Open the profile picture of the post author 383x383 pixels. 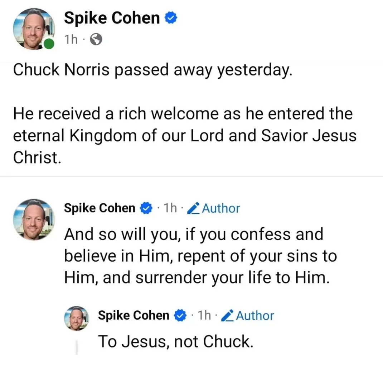[34, 29]
